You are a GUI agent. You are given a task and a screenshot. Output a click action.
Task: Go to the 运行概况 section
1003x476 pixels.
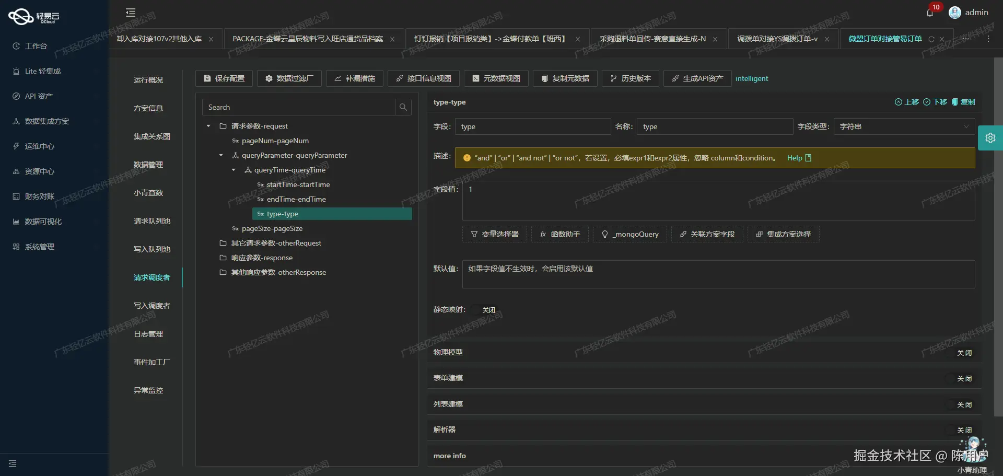click(148, 80)
